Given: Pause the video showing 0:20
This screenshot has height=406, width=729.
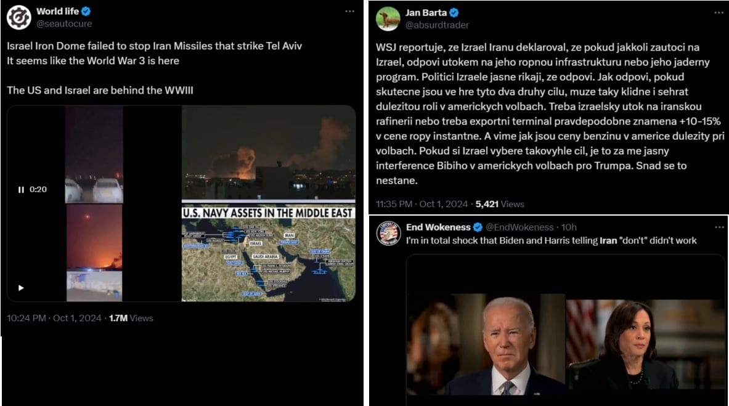Looking at the screenshot, I should [x=21, y=190].
